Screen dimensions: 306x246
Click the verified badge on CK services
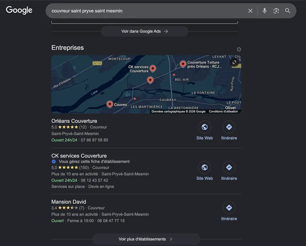[54, 161]
